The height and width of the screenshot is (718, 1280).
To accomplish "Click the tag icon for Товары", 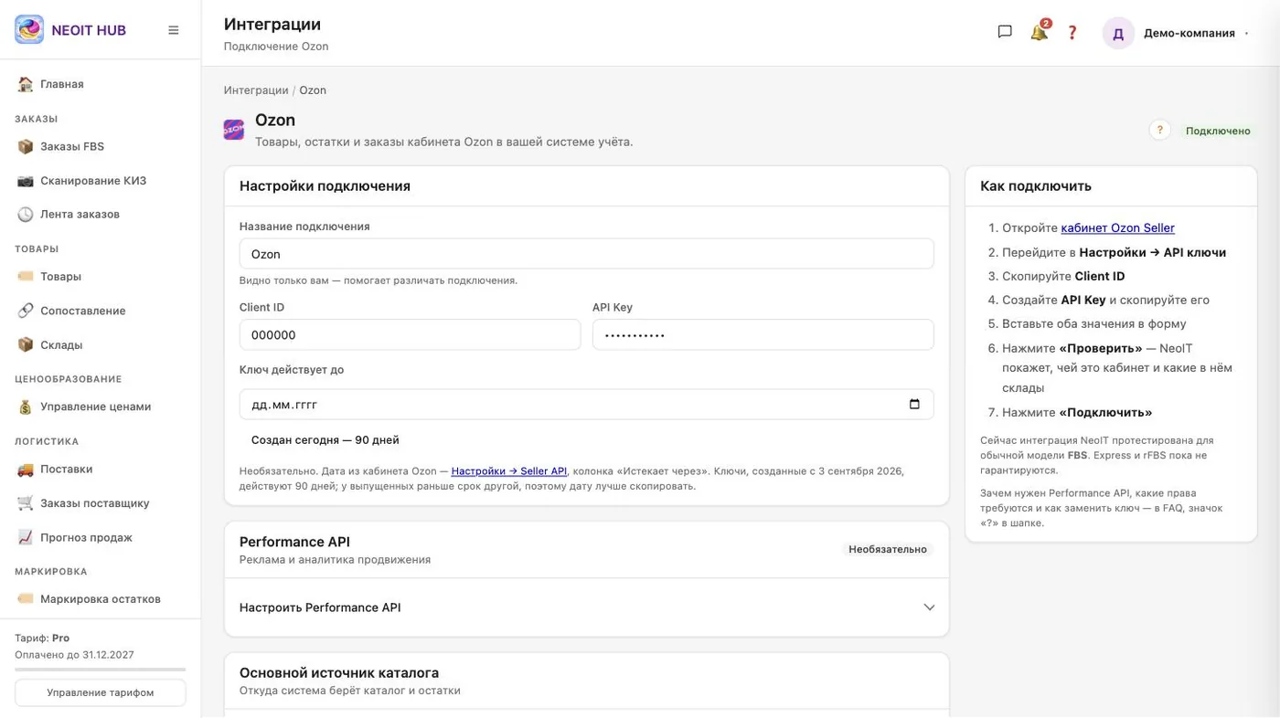I will [26, 277].
